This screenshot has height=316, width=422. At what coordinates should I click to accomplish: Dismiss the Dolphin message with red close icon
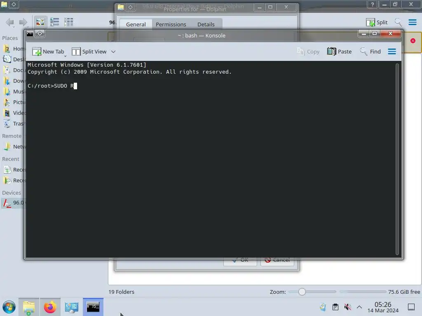click(x=413, y=41)
